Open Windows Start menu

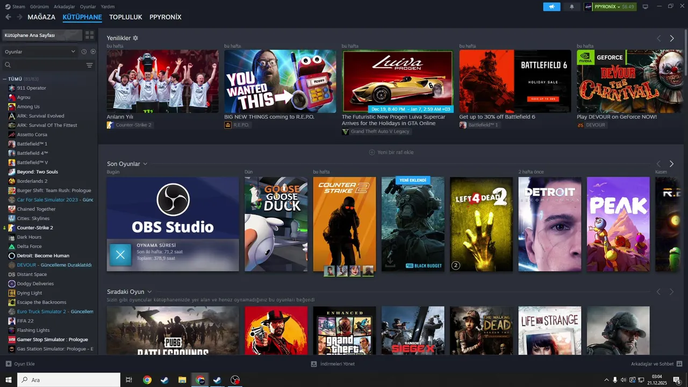[8, 380]
